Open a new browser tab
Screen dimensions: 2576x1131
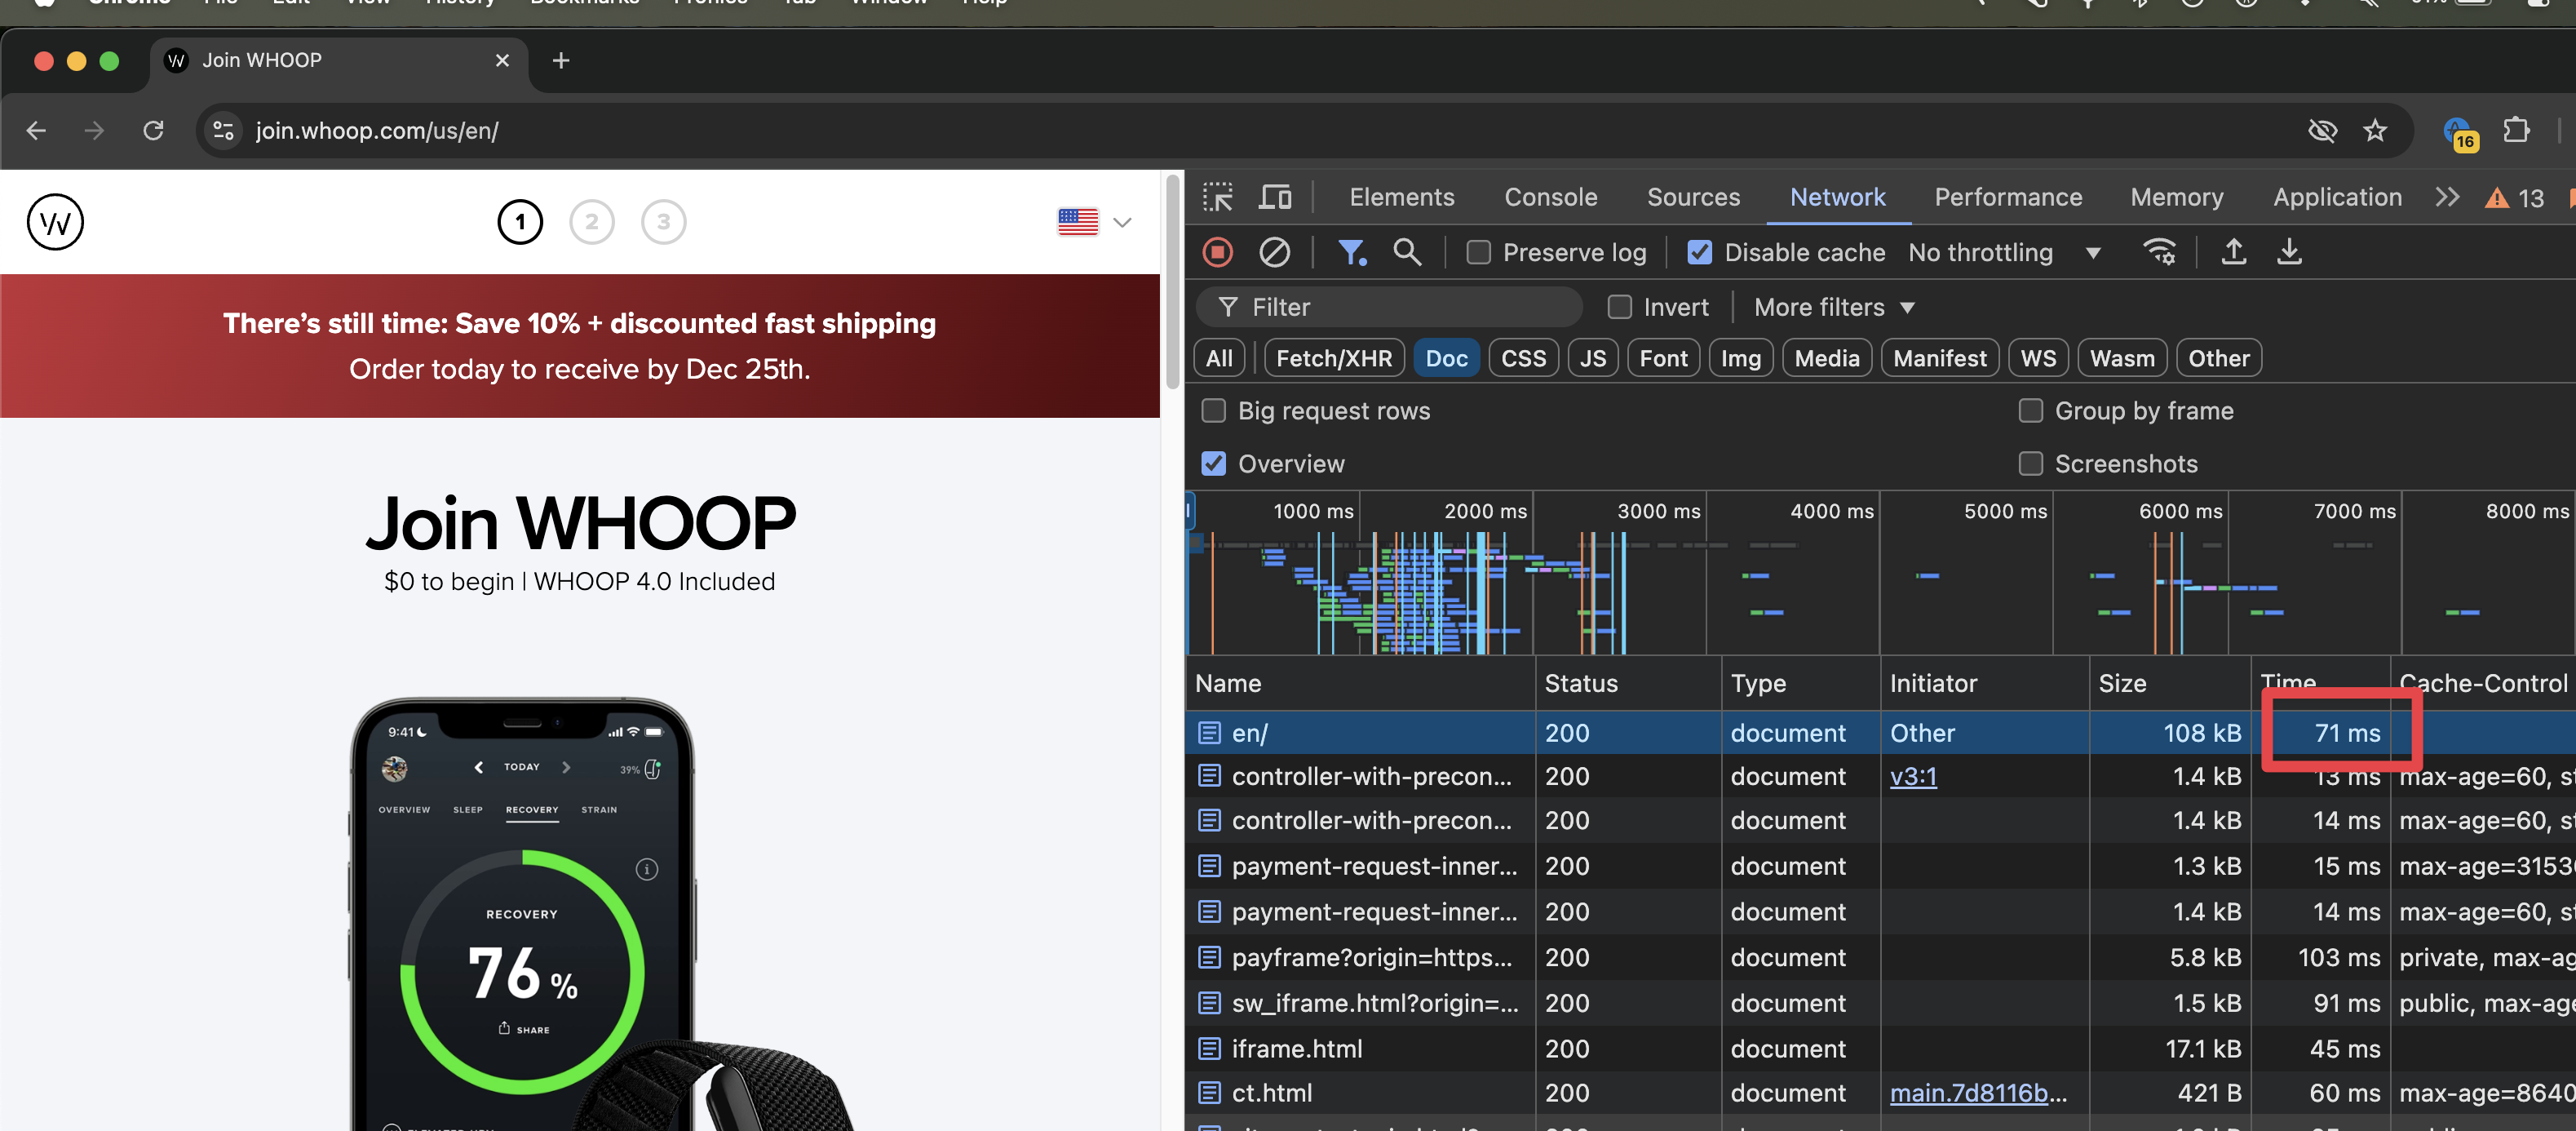coord(561,60)
